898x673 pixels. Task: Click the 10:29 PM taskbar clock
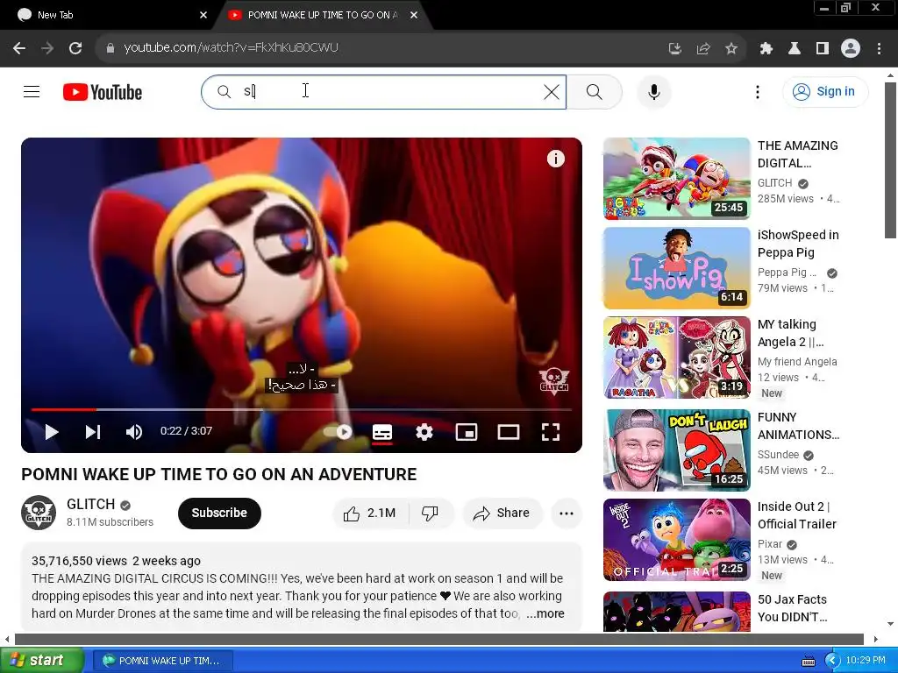866,661
